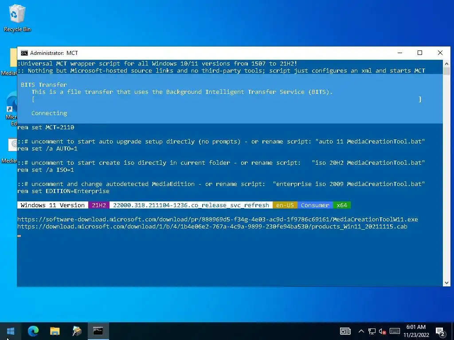454x340 pixels.
Task: Click the green x64 architecture label
Action: (x=342, y=205)
